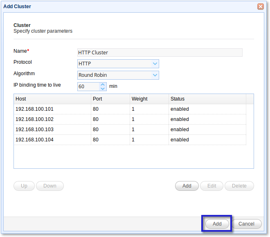
Task: Sort by Port column header
Action: pyautogui.click(x=110, y=99)
